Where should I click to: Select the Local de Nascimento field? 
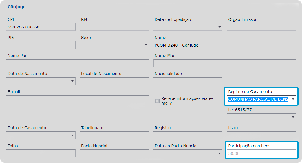(x=114, y=81)
